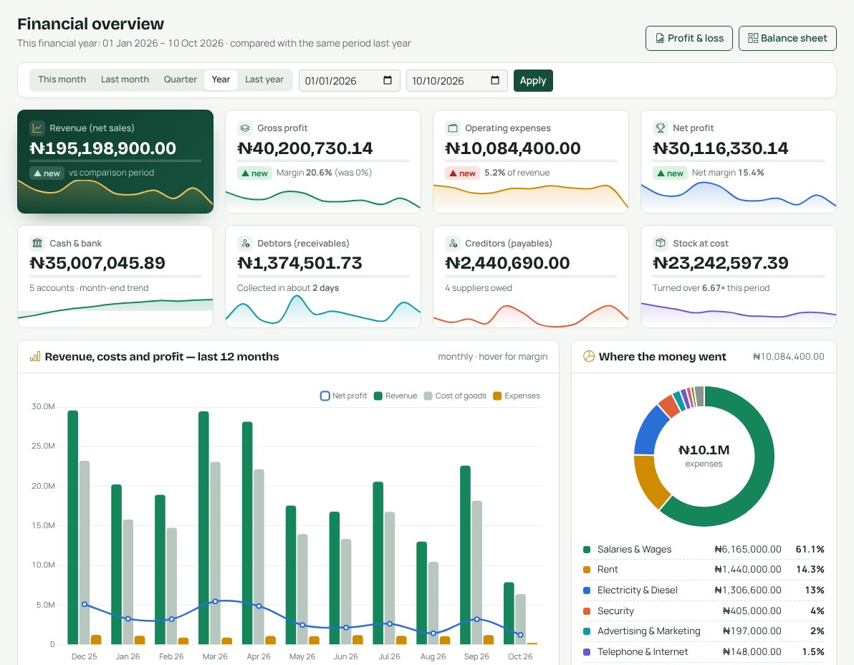Click the Mar 26 revenue bar

[203, 527]
